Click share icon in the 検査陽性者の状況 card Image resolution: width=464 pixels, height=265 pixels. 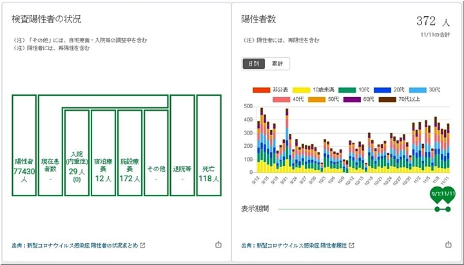(218, 245)
